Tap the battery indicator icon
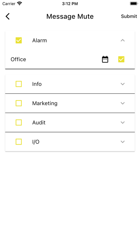 coord(134,4)
